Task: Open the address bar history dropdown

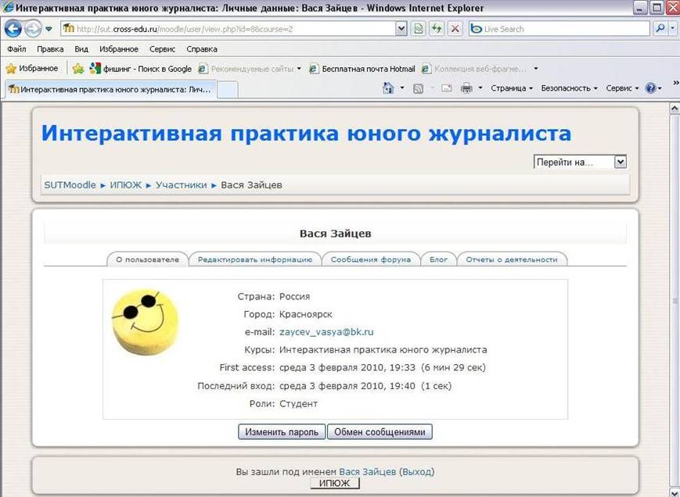Action: coord(401,29)
